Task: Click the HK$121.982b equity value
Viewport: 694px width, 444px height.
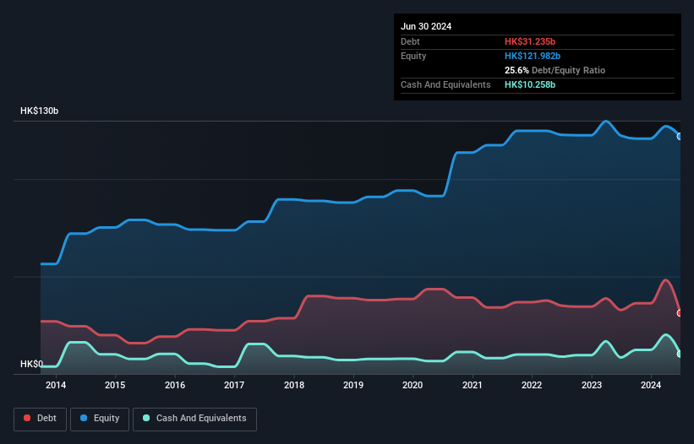Action: [x=533, y=56]
